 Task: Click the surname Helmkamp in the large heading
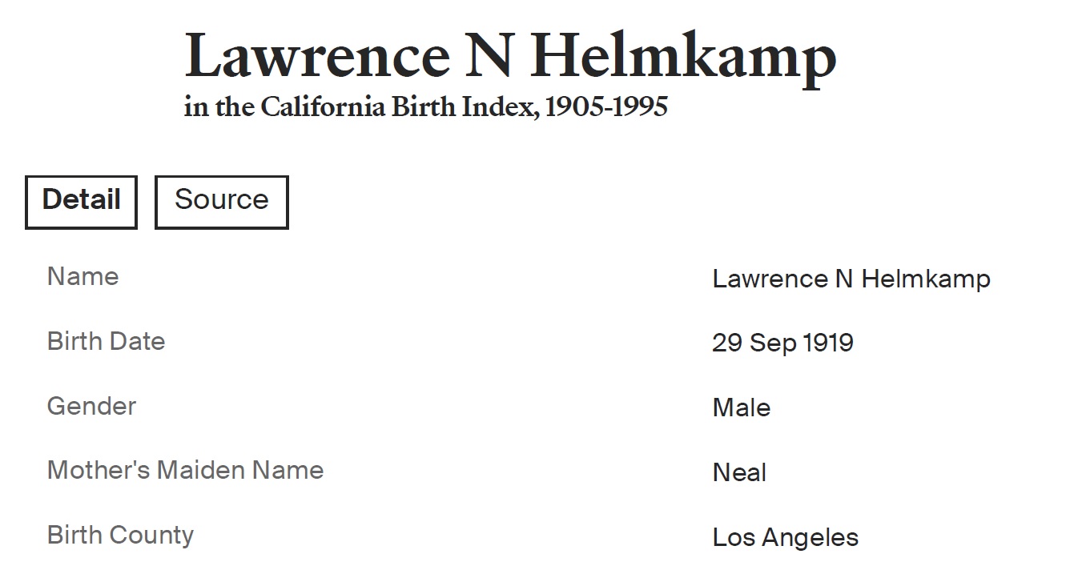point(683,56)
